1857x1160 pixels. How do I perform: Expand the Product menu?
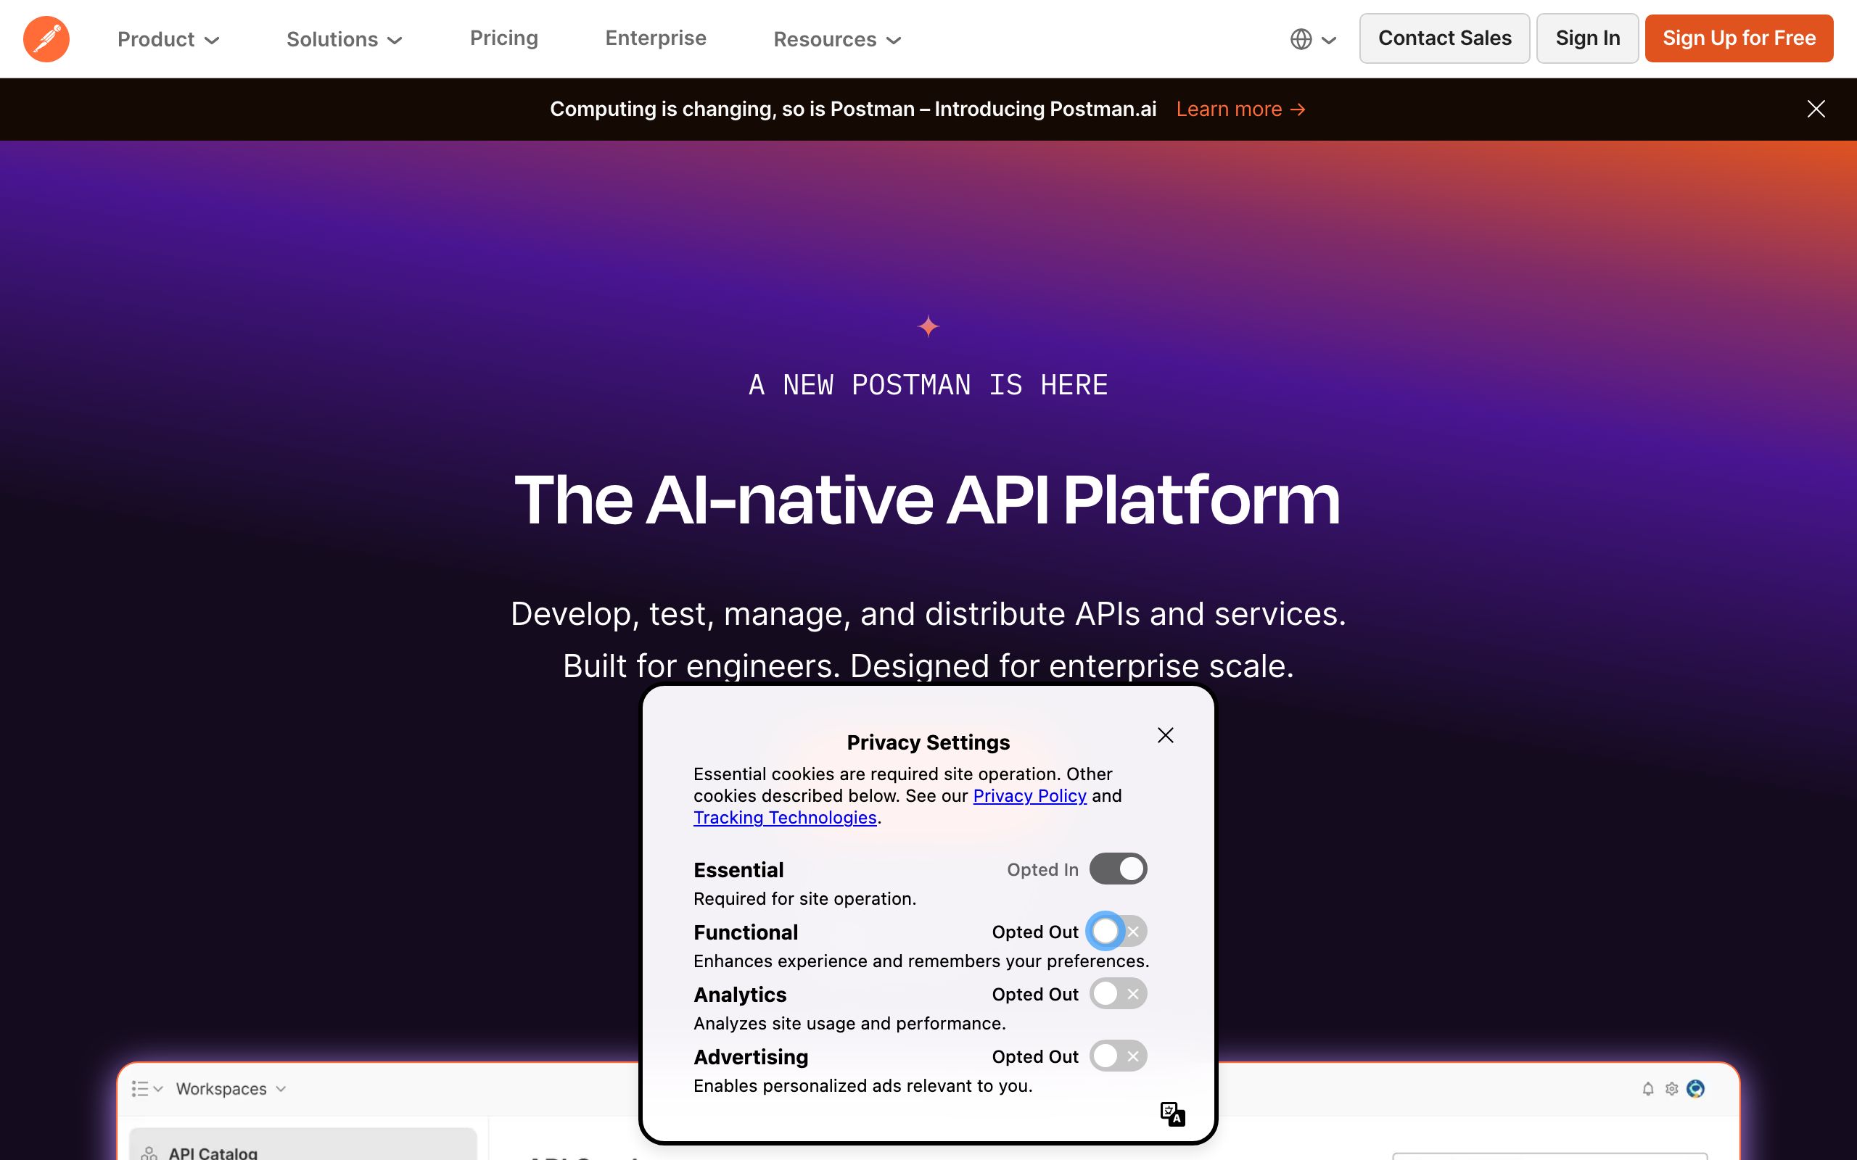(168, 39)
